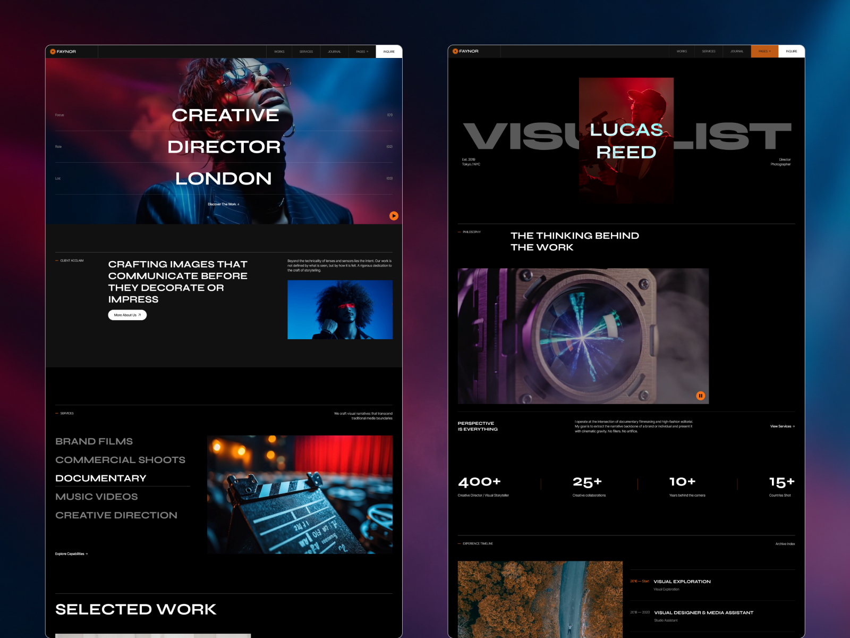Expand the PAGES menu on the left page

(x=362, y=52)
